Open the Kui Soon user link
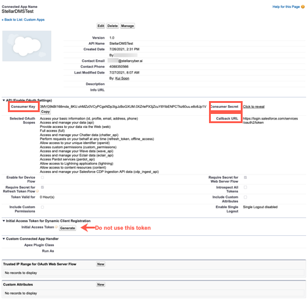 122,78
